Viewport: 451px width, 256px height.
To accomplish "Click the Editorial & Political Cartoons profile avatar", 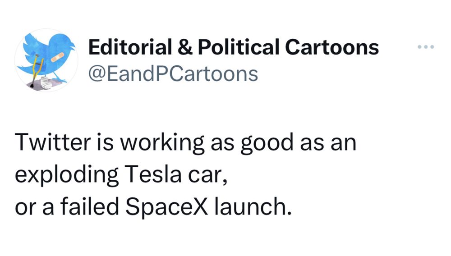I will coord(46,60).
